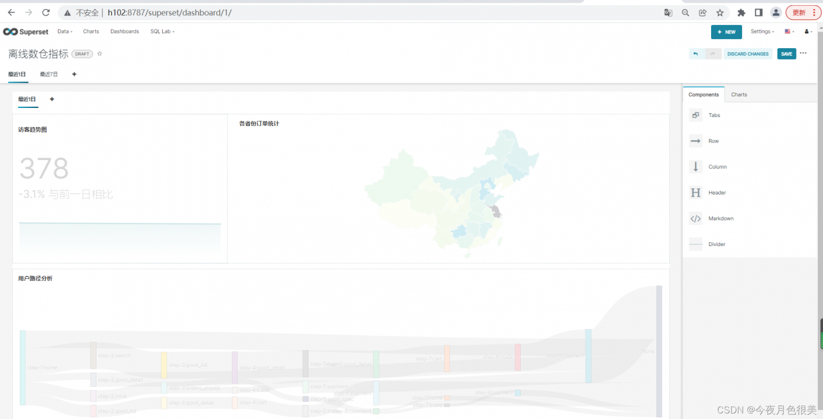
Task: Save the dashboard
Action: (x=786, y=54)
